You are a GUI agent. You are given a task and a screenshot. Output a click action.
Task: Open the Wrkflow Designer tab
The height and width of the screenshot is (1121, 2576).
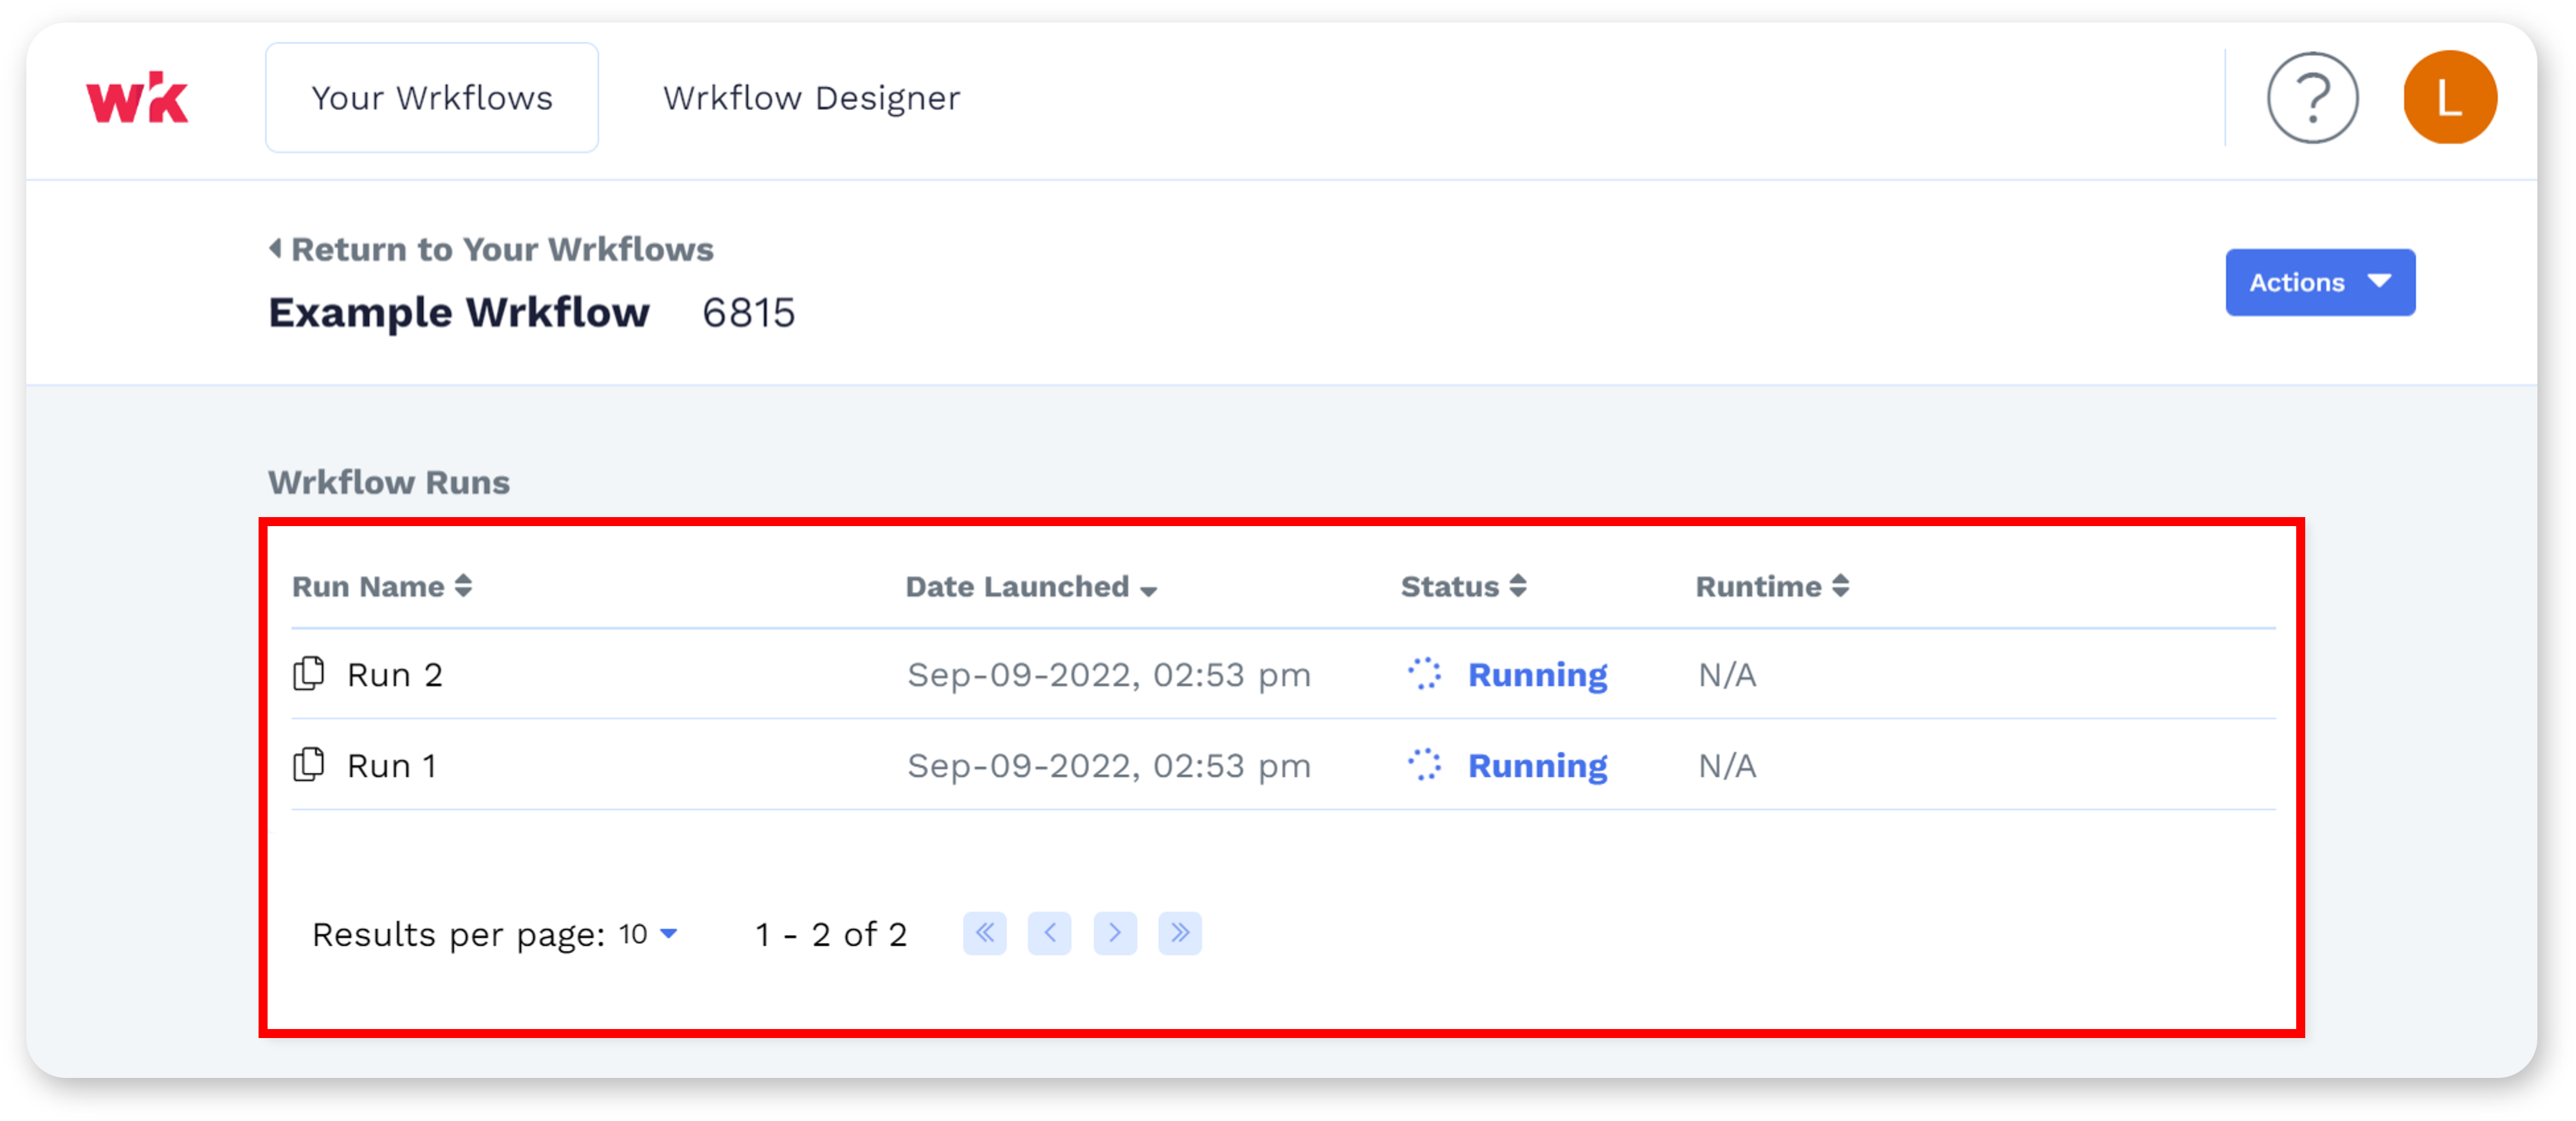pyautogui.click(x=811, y=98)
